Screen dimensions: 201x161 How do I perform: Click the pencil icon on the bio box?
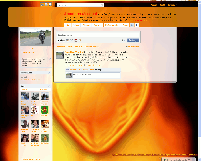(50, 59)
